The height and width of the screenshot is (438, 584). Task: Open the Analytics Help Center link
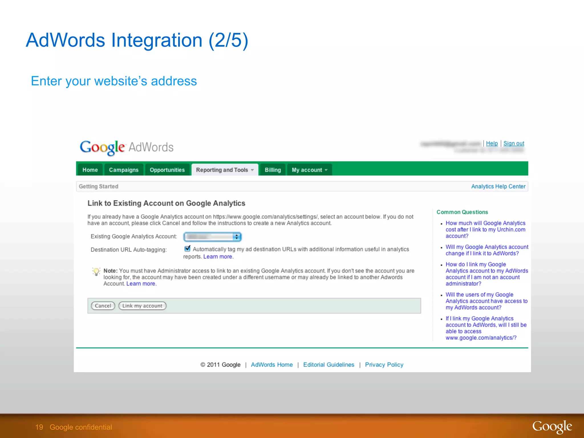click(x=498, y=186)
